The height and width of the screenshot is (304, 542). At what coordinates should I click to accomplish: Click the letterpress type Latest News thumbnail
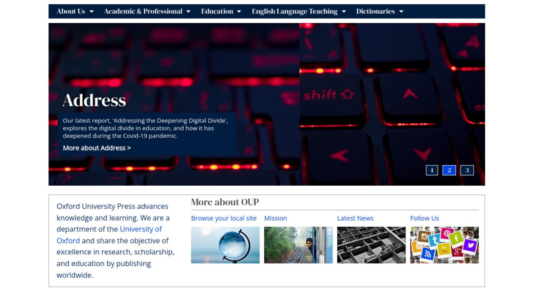tap(371, 245)
